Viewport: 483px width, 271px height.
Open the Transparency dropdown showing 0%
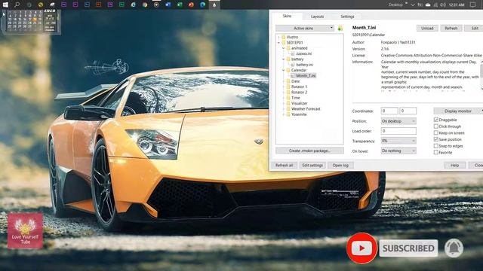[x=398, y=141]
